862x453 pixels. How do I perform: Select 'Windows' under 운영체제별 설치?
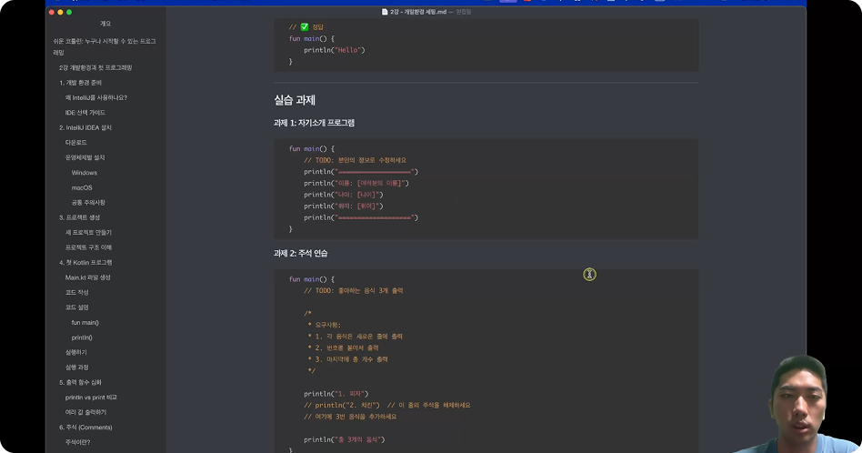click(85, 173)
